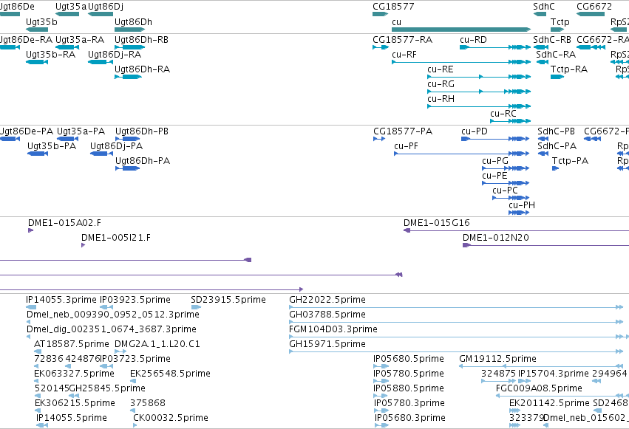Click the Tctp-PA protein label
The width and height of the screenshot is (629, 429).
[x=570, y=161]
